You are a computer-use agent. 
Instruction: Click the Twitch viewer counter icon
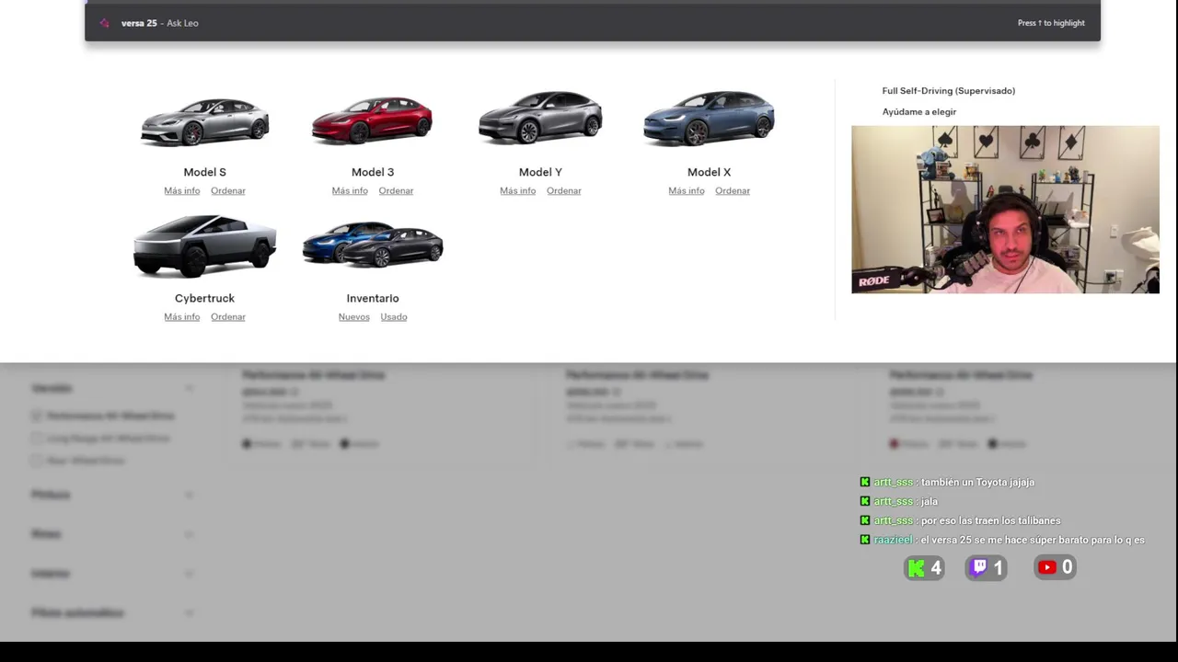click(979, 567)
